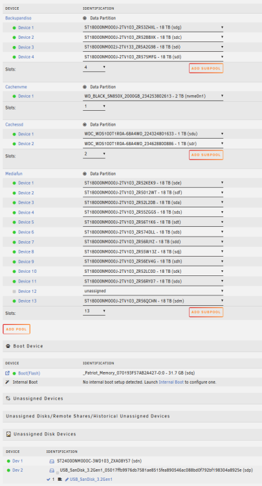This screenshot has width=262, height=486.
Task: Open the ZR5A2G98 (sdi) disk dropdown
Action: click(153, 47)
